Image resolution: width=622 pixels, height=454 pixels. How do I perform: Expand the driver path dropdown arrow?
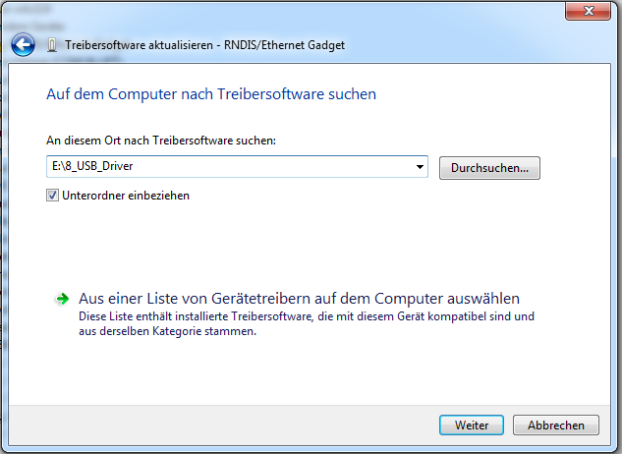pos(421,167)
